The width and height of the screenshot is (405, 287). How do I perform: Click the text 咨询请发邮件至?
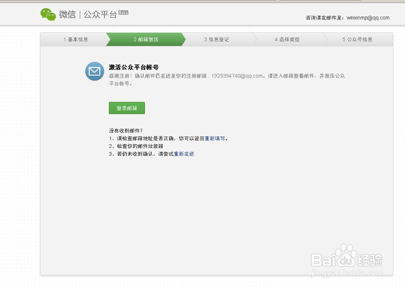tap(325, 18)
